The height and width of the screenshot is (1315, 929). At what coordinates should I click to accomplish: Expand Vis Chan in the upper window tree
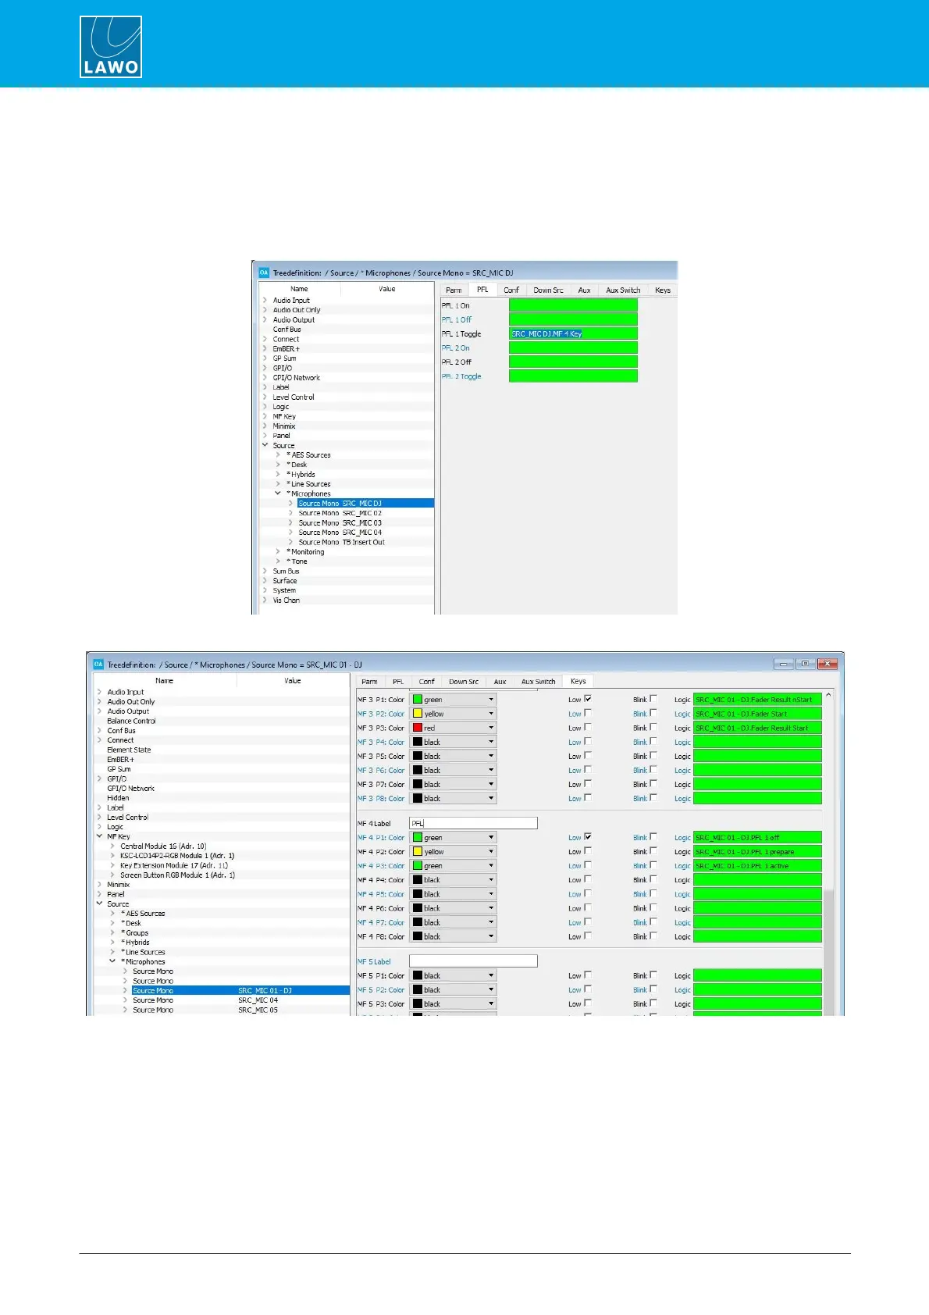click(265, 600)
